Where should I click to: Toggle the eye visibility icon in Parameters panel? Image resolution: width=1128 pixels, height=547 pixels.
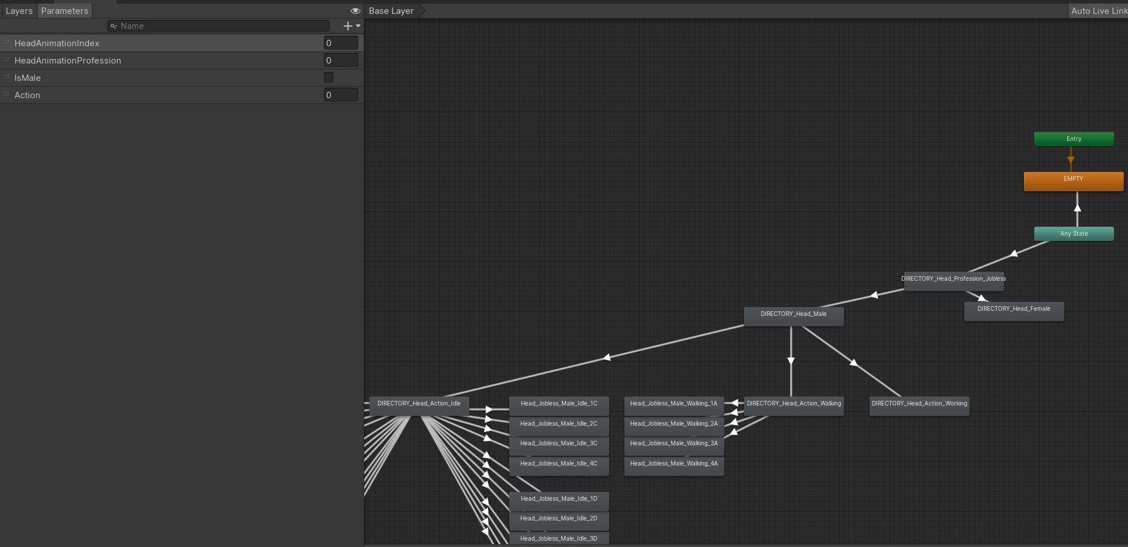click(355, 11)
